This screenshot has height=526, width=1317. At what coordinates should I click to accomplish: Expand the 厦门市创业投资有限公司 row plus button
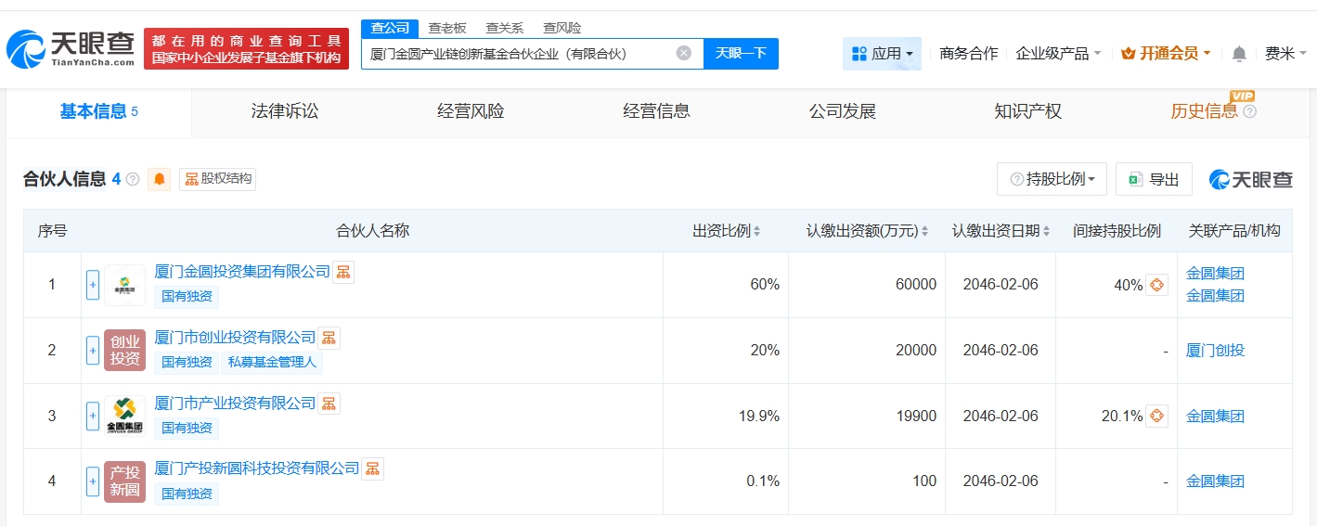93,350
